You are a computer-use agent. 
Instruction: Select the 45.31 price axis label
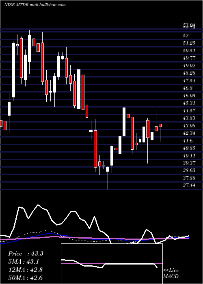[189, 103]
